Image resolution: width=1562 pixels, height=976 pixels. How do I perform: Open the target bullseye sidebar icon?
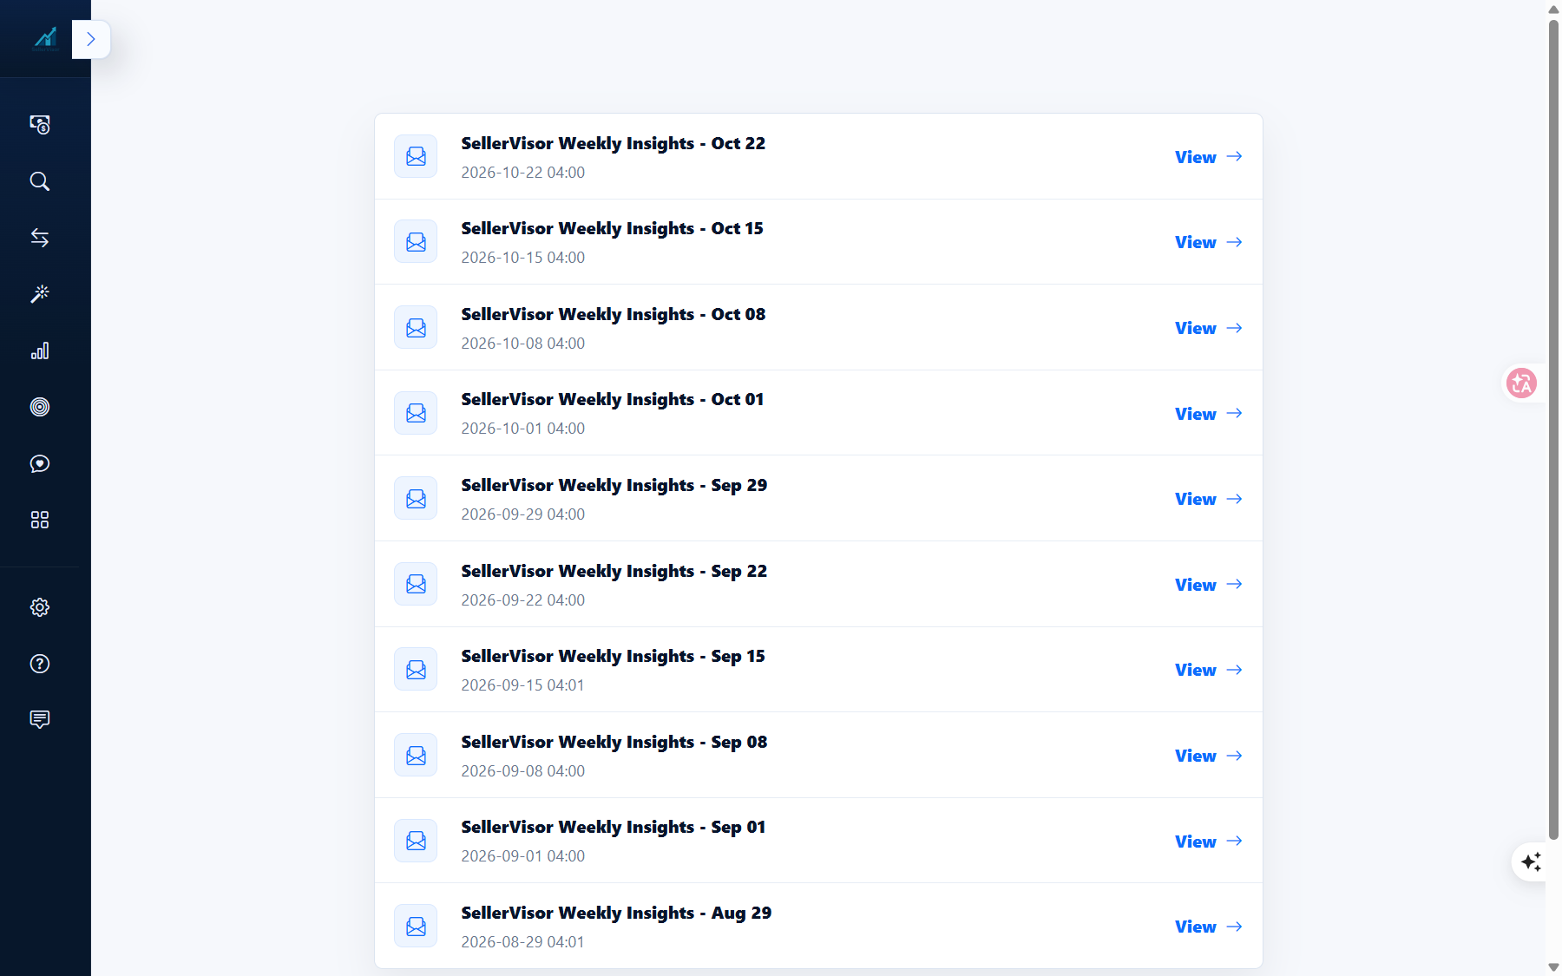pos(40,407)
